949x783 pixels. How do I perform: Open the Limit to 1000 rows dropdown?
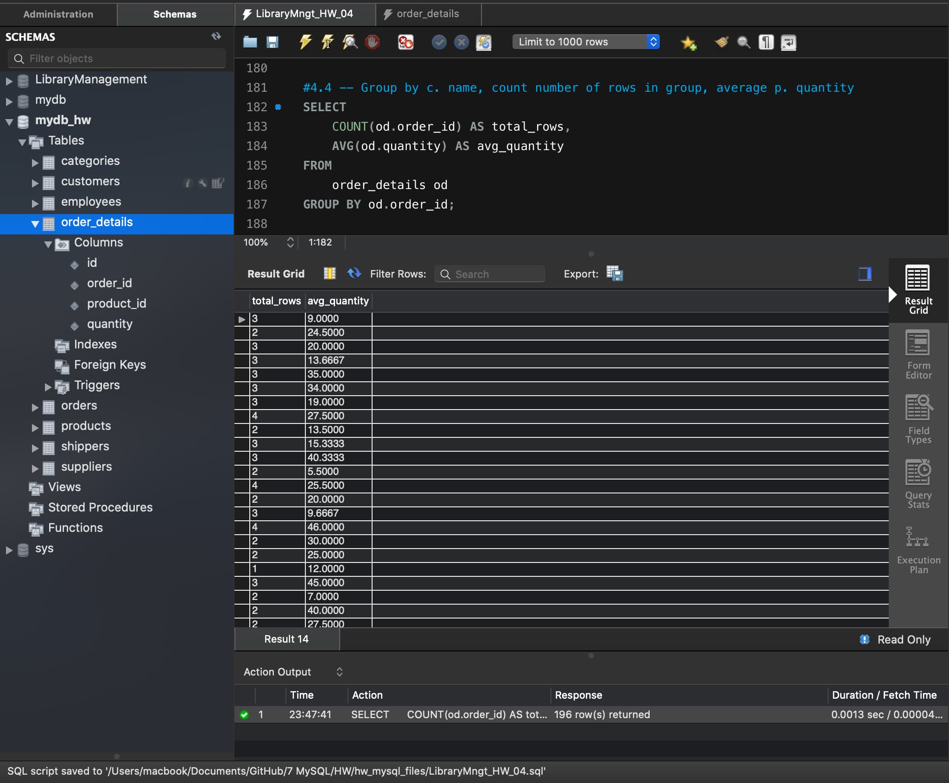[x=586, y=42]
